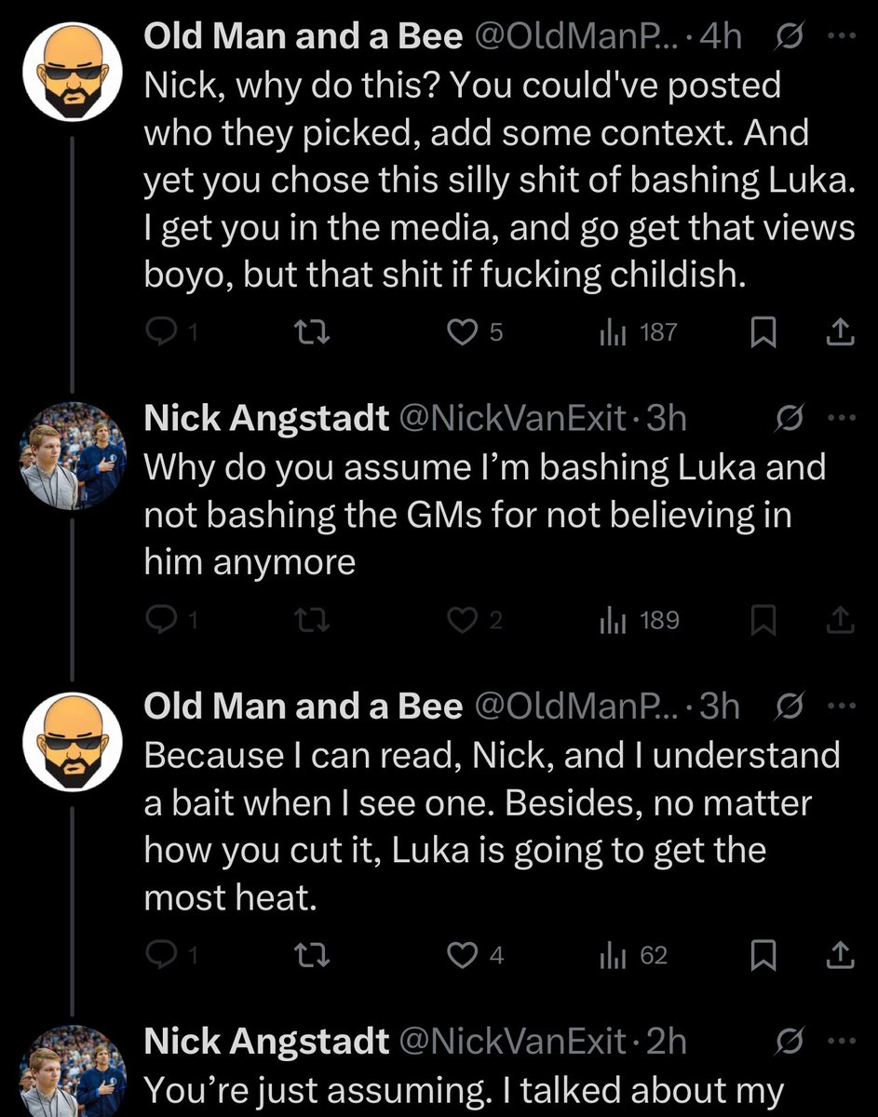878x1117 pixels.
Task: Like the tweet with 4 likes
Action: point(462,955)
